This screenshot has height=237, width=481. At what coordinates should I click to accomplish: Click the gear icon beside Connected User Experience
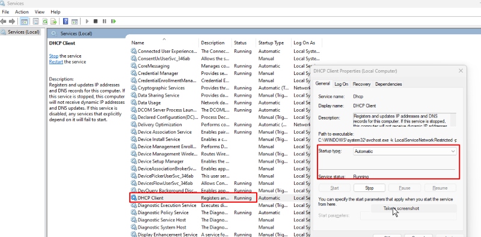[x=133, y=51]
